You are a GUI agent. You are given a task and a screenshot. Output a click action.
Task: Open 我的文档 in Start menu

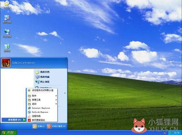42,72
